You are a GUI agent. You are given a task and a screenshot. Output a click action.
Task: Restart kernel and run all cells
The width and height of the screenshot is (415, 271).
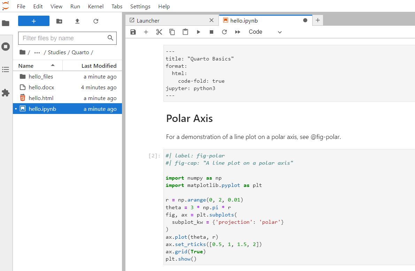238,32
